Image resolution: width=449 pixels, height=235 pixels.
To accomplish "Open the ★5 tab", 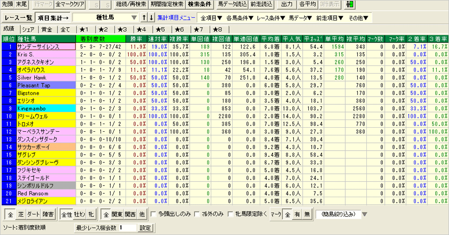I will click(x=160, y=30).
